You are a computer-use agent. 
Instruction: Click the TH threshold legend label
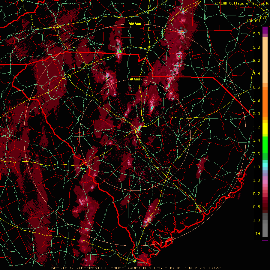(258, 233)
